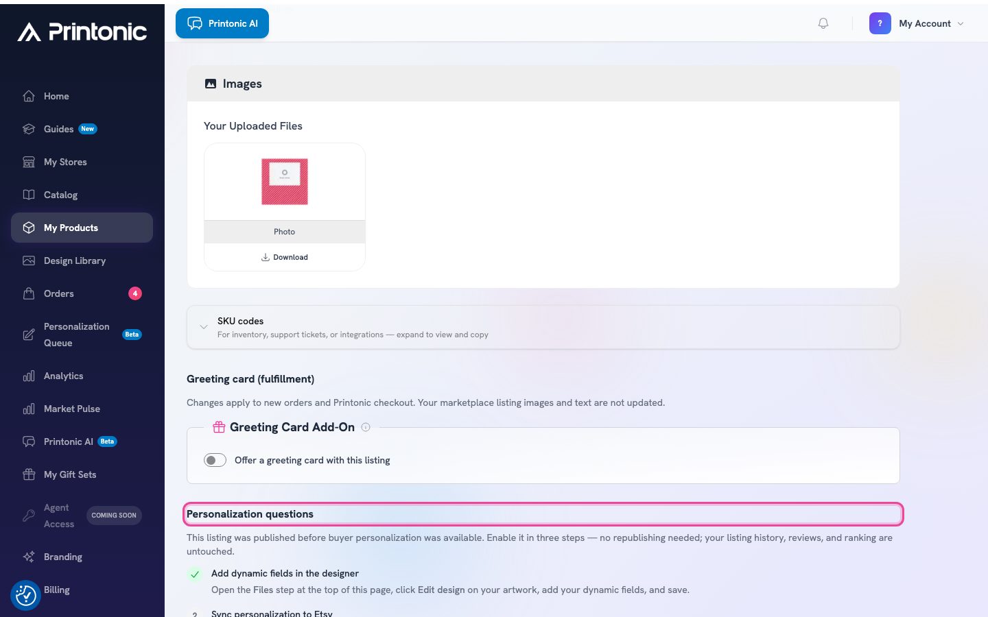Viewport: 988px width, 617px height.
Task: Click the Printonic logo
Action: (x=82, y=32)
